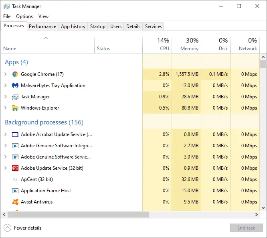Open the File menu
This screenshot has height=238, width=267.
coord(7,16)
